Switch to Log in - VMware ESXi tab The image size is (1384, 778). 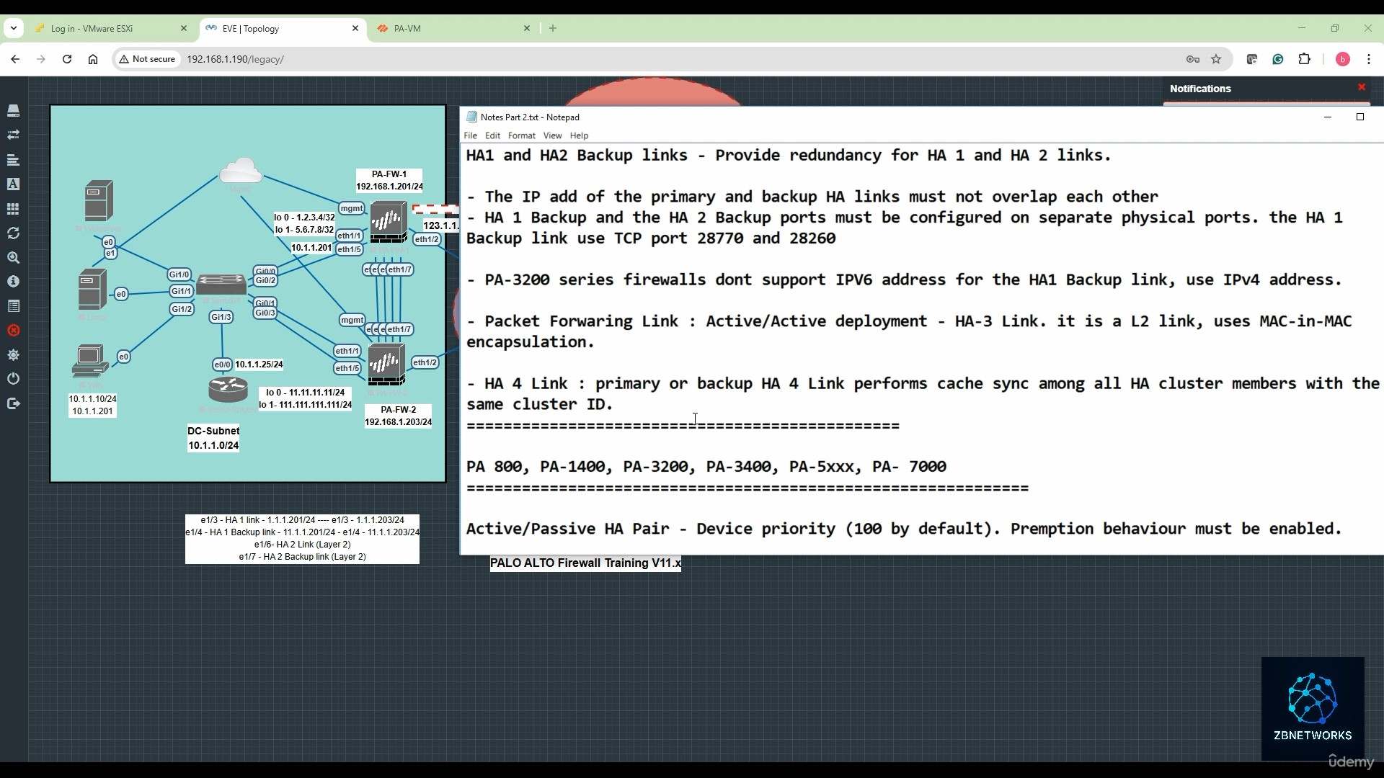[111, 28]
